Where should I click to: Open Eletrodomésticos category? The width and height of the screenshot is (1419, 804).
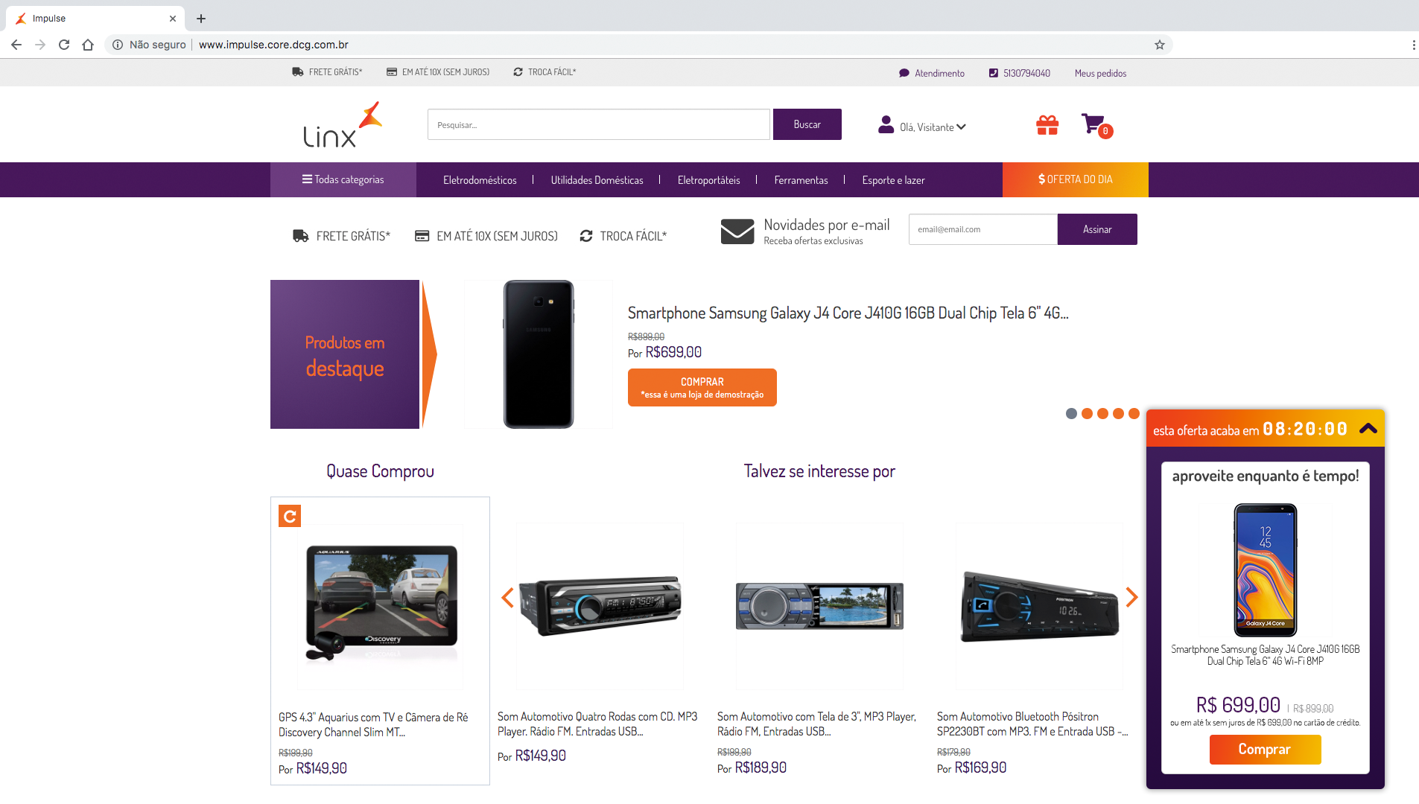480,180
